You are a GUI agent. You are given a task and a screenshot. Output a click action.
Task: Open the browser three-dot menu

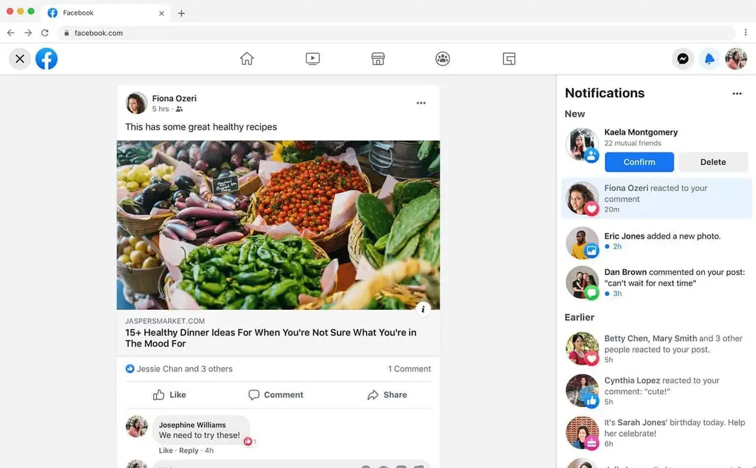745,33
